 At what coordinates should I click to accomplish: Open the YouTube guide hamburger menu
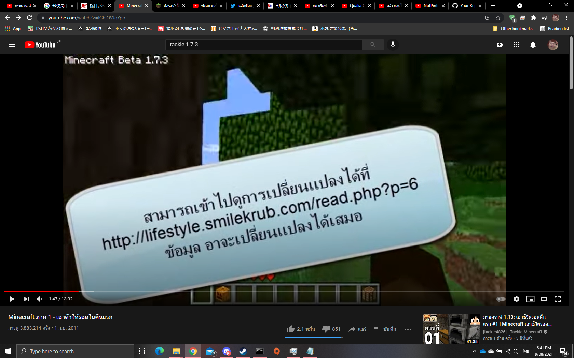click(12, 45)
